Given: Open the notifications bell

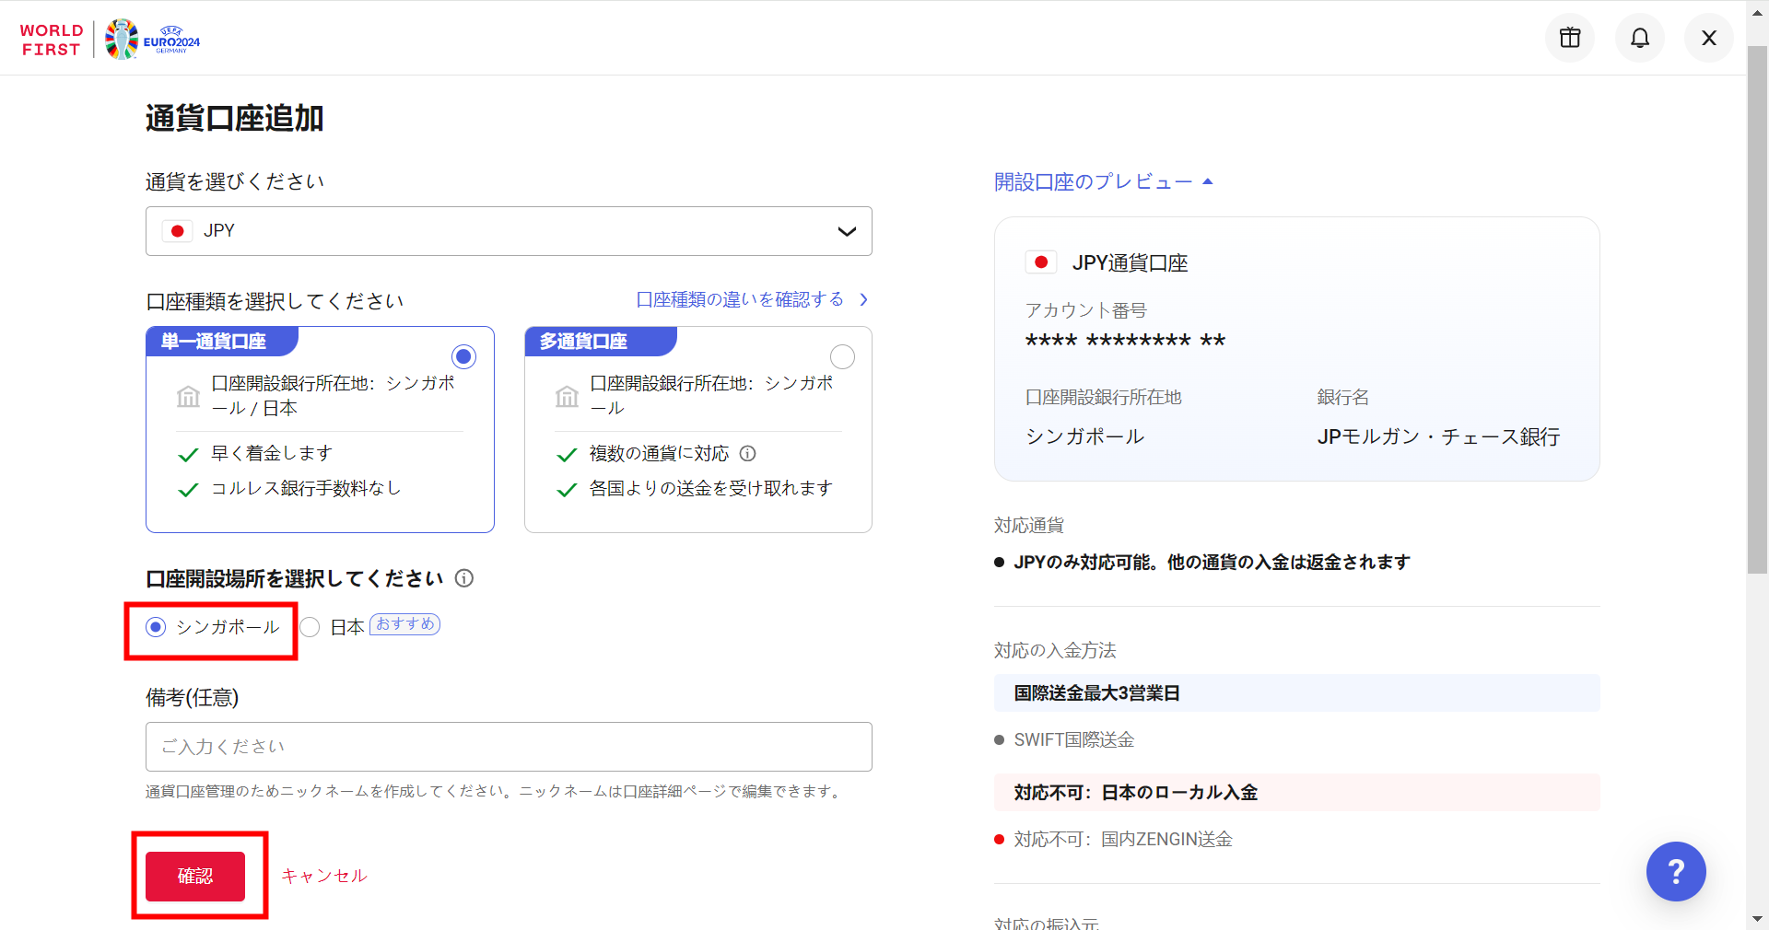Looking at the screenshot, I should pyautogui.click(x=1639, y=38).
